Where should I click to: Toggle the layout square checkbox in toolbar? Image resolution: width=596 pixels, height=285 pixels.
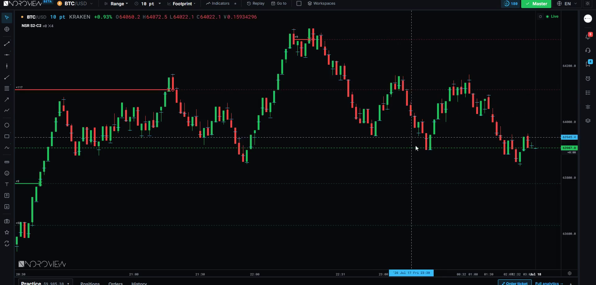[299, 3]
